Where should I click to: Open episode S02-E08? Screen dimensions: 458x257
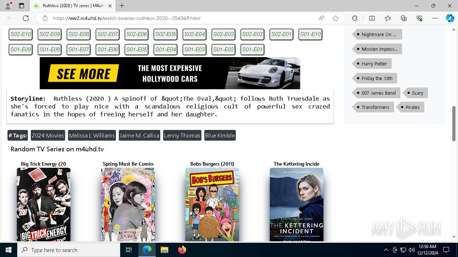(x=78, y=34)
